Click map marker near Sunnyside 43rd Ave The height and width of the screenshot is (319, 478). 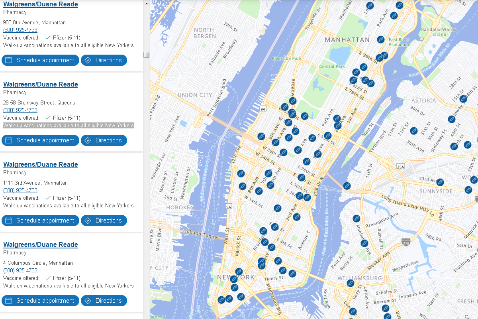[x=440, y=182]
